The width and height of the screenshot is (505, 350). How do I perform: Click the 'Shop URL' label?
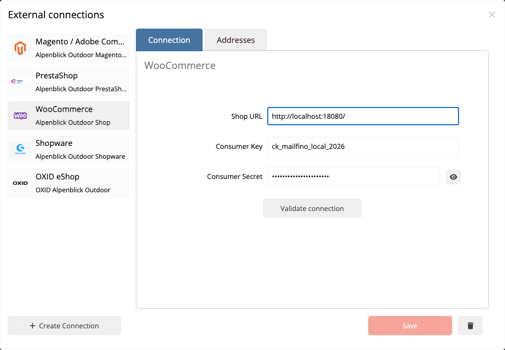pyautogui.click(x=247, y=116)
